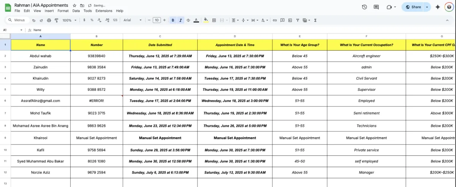Decrease font size minus button
456x187 pixels.
pos(149,20)
